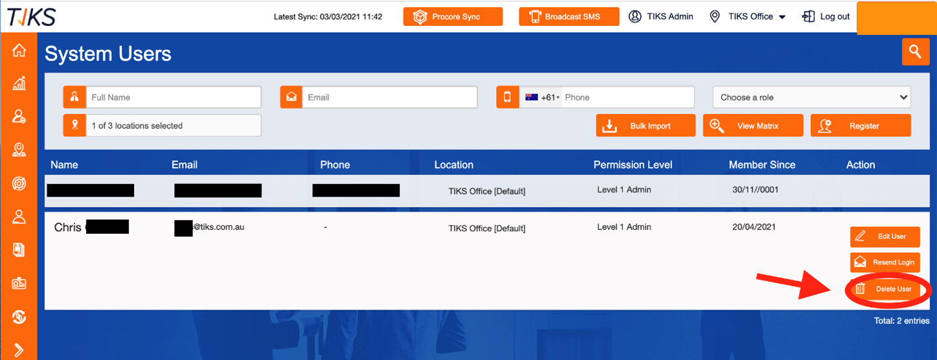Viewport: 937px width, 360px height.
Task: Expand sidebar with the chevron arrow
Action: 19,350
